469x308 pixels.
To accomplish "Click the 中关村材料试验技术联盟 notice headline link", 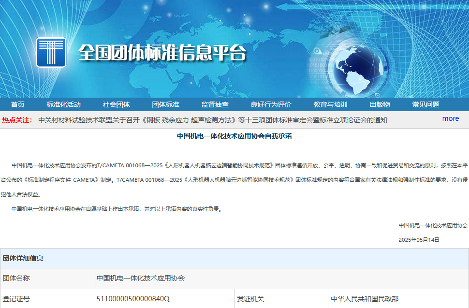I will pyautogui.click(x=213, y=120).
